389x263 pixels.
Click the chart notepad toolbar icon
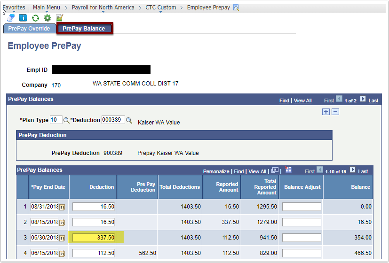click(x=60, y=18)
